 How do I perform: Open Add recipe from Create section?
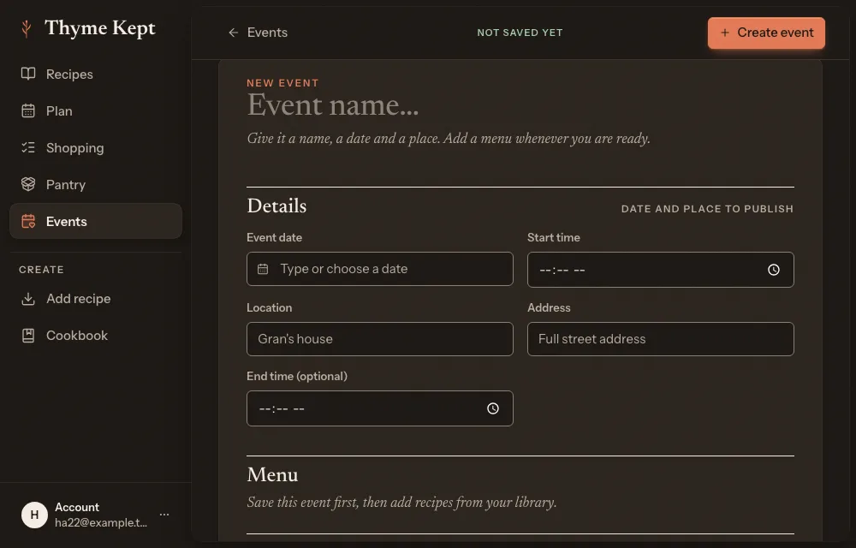point(96,299)
